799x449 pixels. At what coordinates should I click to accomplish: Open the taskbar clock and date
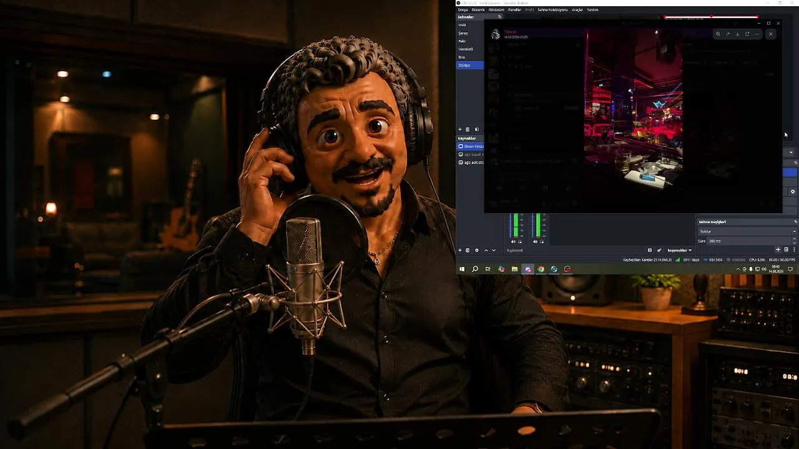pyautogui.click(x=777, y=269)
